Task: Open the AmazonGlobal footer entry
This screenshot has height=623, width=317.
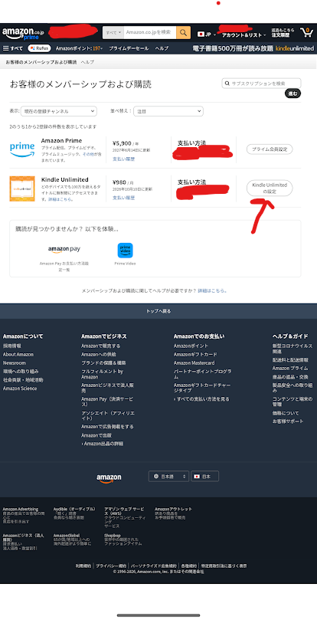Action: point(72,539)
